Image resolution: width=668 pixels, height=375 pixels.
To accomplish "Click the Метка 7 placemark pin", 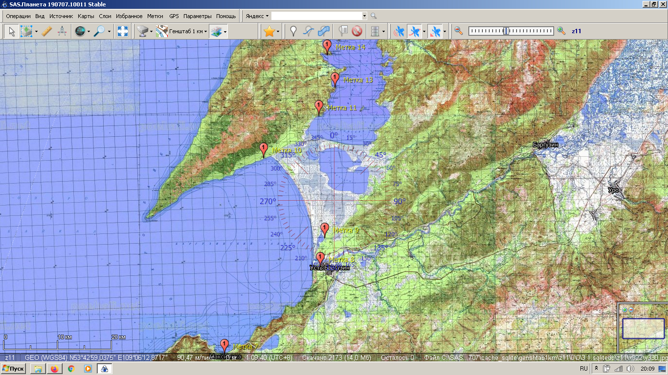I will pos(224,346).
